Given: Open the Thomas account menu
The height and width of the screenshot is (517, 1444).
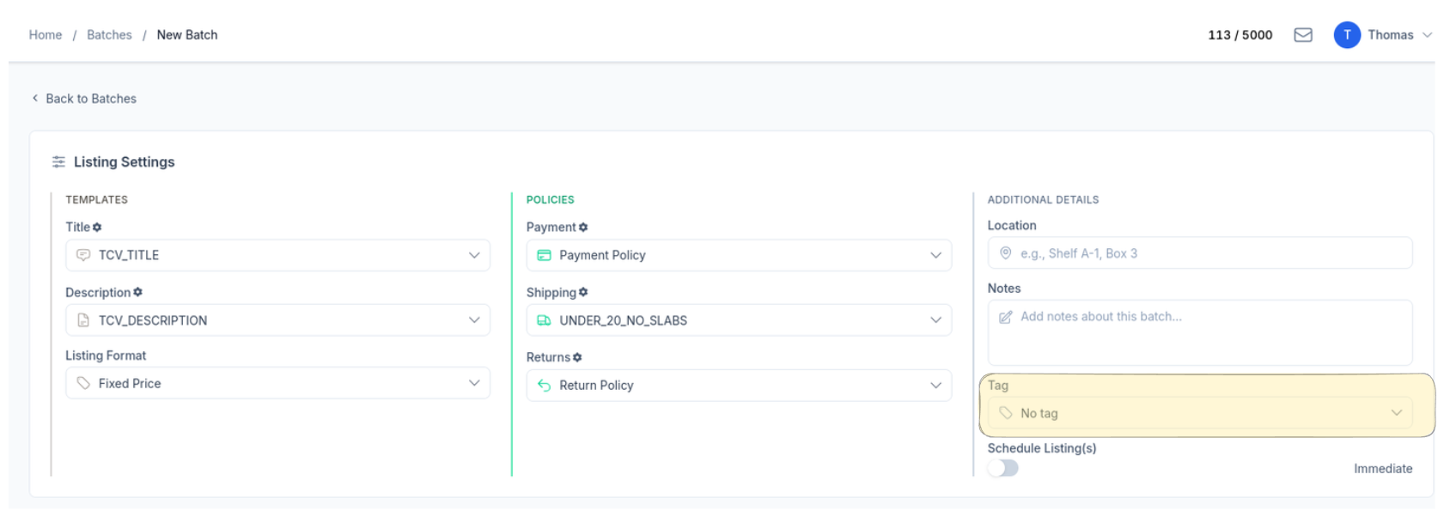Looking at the screenshot, I should 1392,34.
